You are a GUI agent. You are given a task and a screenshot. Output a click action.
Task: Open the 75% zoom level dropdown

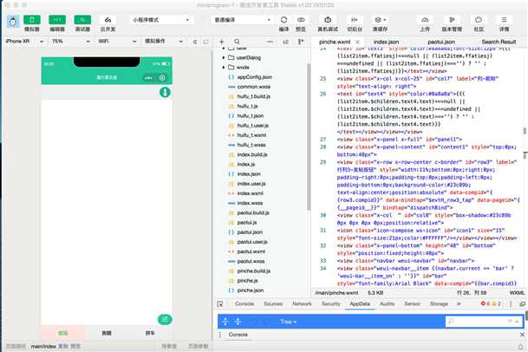(x=71, y=41)
